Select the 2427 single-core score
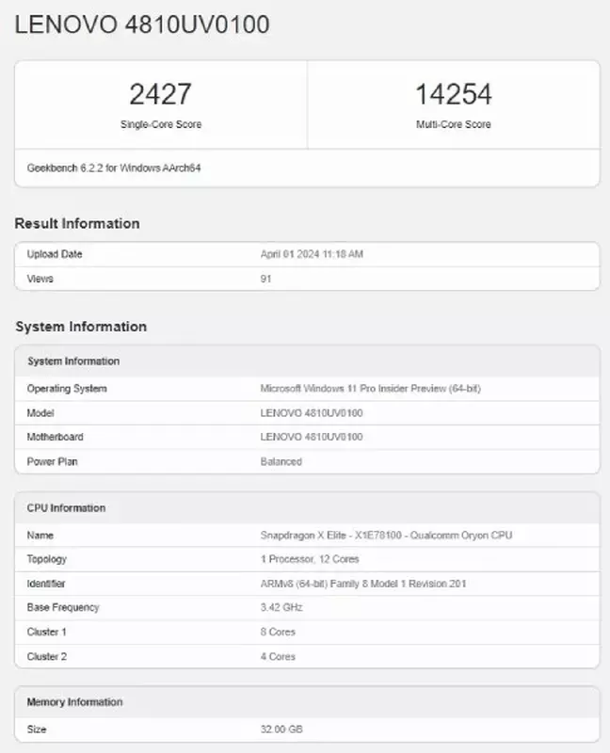 [160, 94]
